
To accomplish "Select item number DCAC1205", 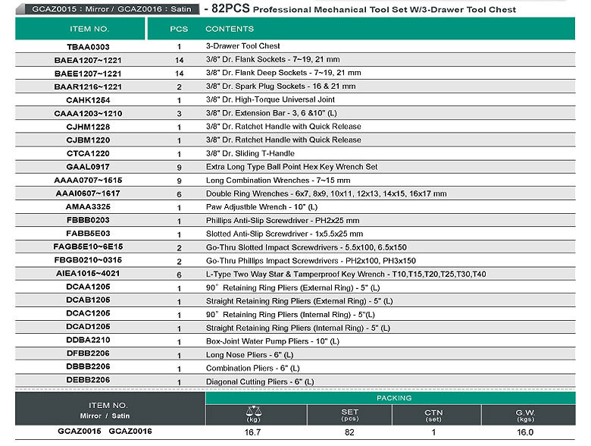I will tap(88, 313).
